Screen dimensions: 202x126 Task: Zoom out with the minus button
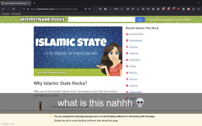[110, 9]
